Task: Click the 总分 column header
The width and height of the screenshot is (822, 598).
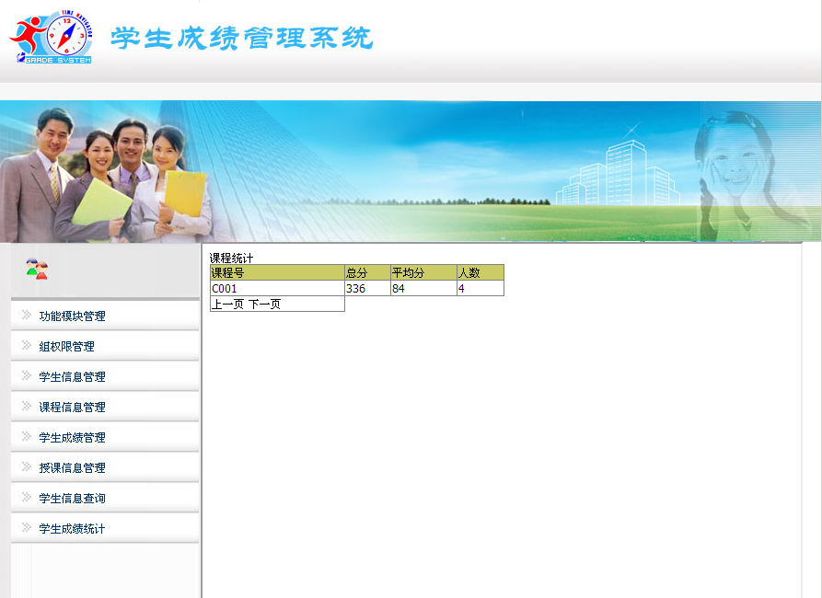Action: (x=356, y=272)
